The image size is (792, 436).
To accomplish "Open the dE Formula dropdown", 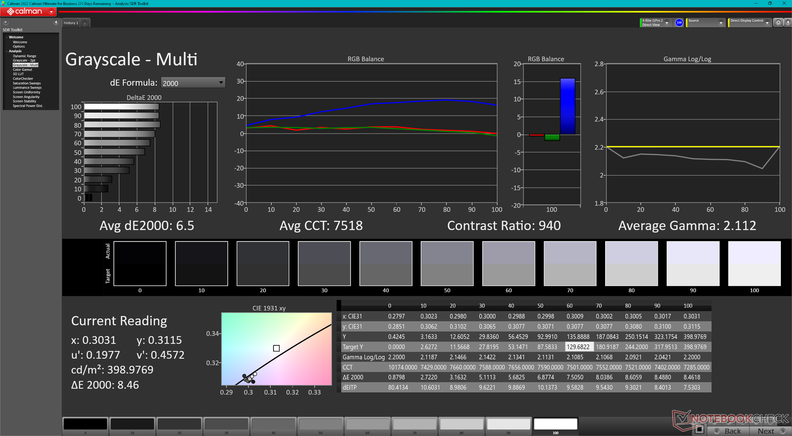I will point(193,83).
